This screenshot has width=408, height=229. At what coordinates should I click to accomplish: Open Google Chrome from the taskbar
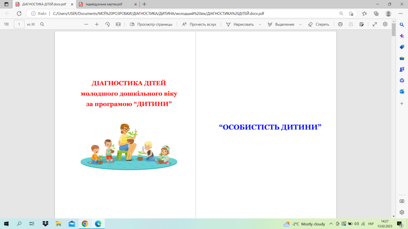[85, 223]
